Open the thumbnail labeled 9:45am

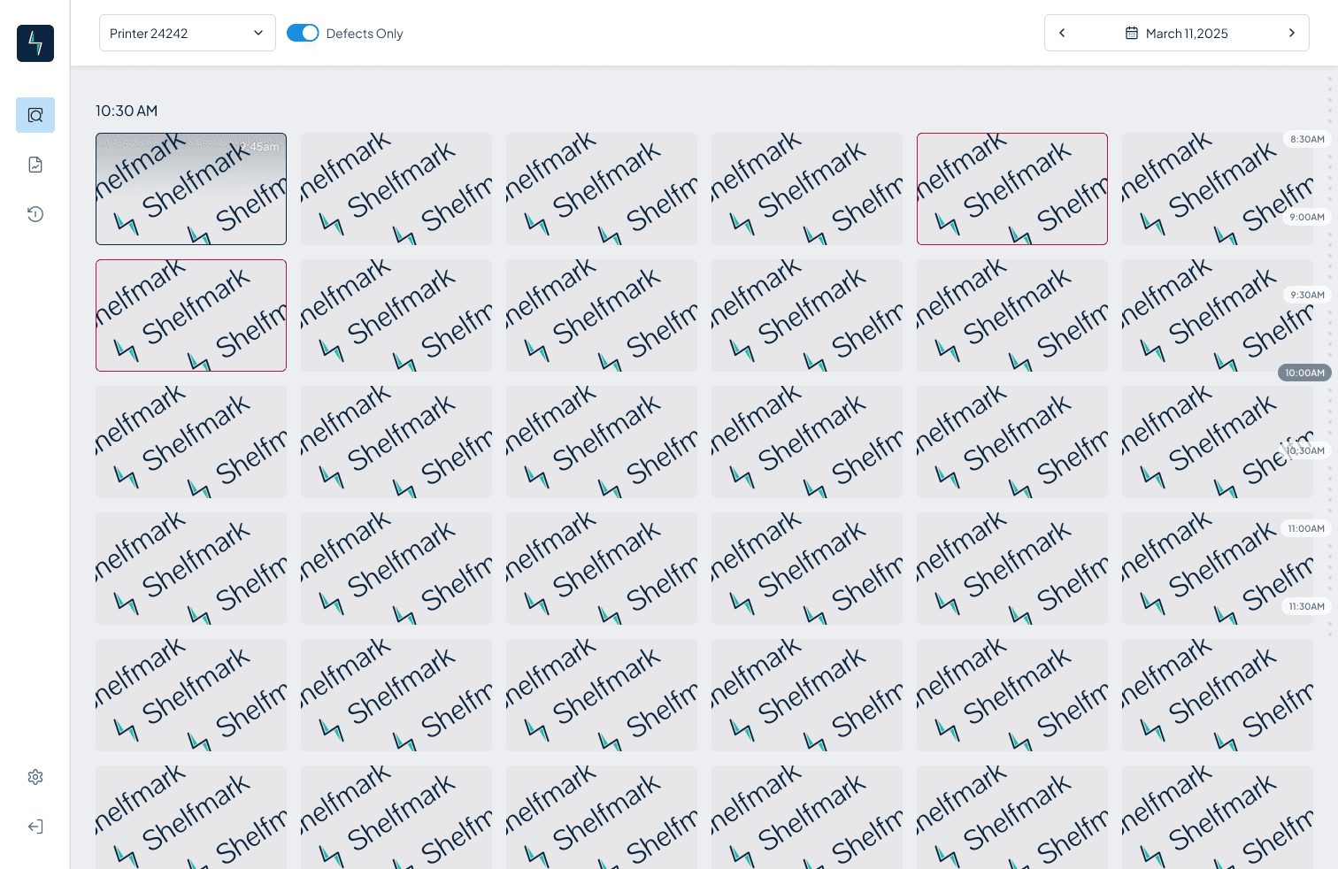pos(191,188)
